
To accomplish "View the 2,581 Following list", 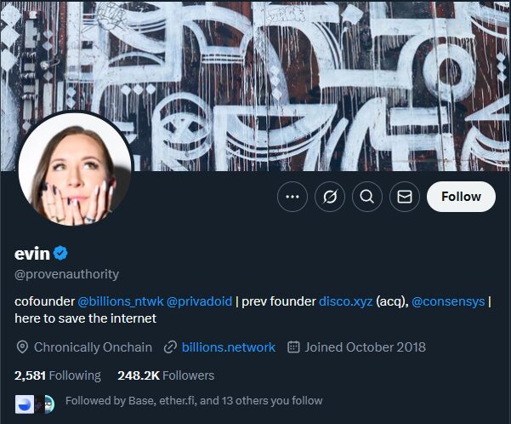I will [57, 375].
